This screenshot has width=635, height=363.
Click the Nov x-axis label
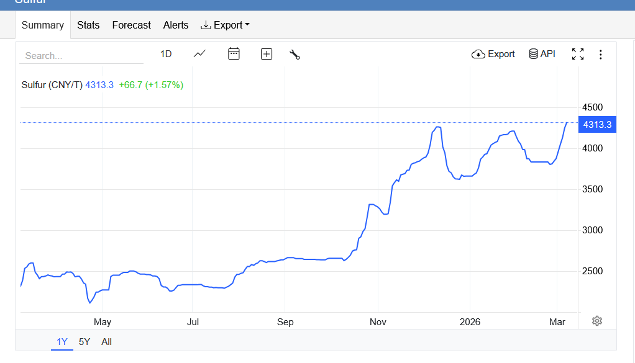coord(378,322)
